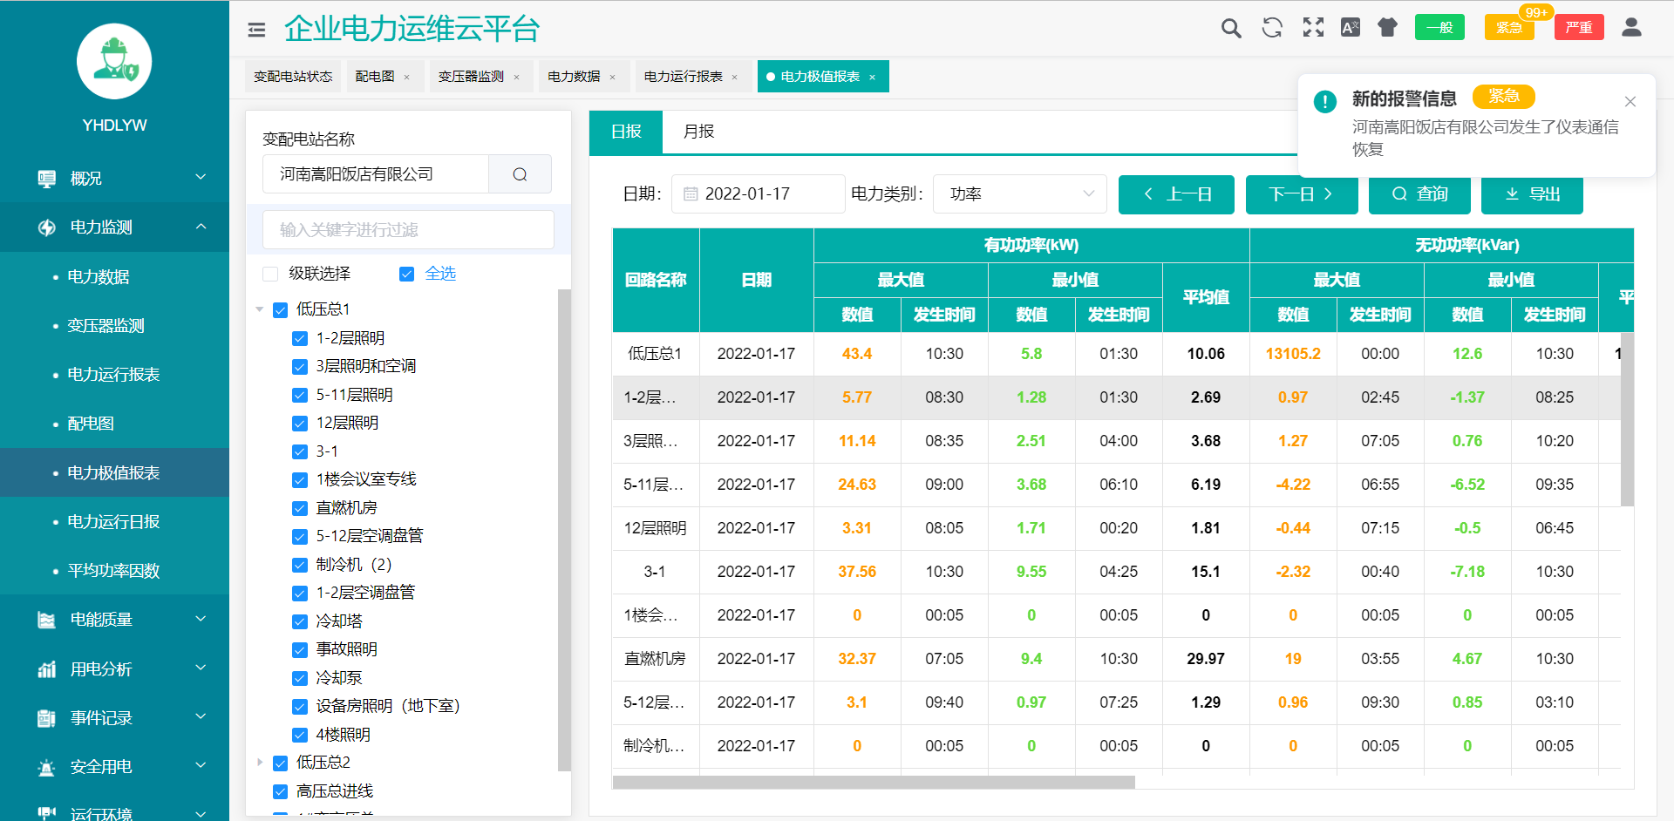Click the substation name search icon button
This screenshot has width=1674, height=821.
click(520, 174)
